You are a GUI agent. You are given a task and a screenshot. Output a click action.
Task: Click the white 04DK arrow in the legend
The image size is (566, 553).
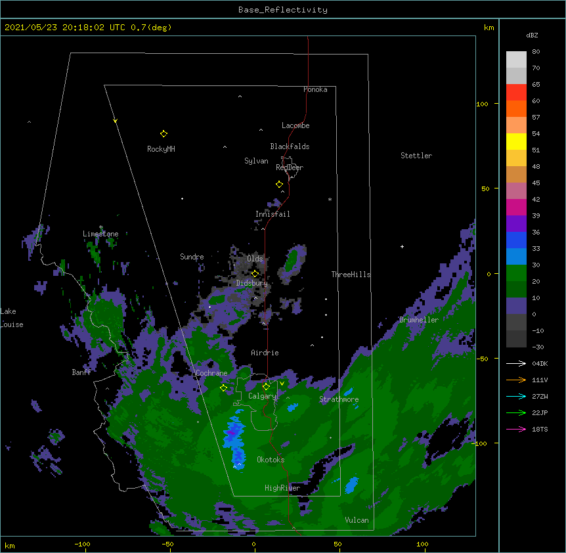(x=516, y=363)
